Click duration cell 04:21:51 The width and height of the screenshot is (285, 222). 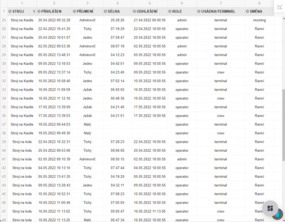(117, 116)
